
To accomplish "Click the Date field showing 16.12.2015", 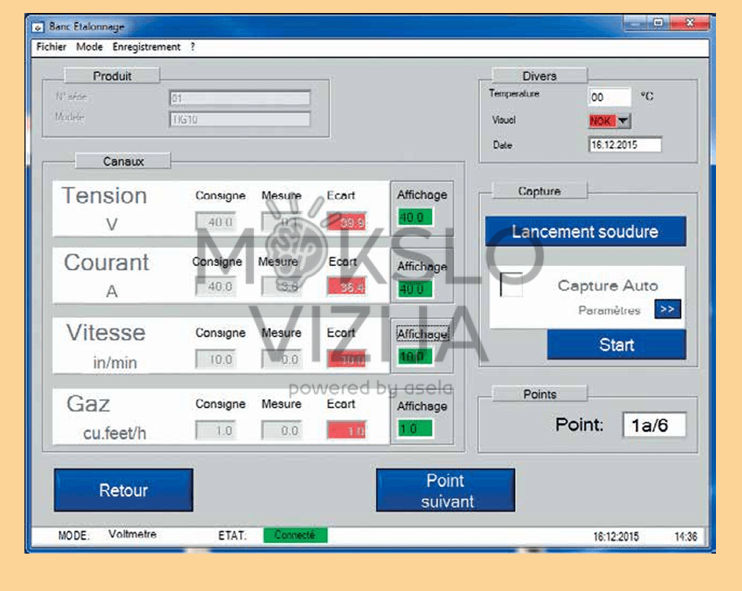I will [x=624, y=146].
